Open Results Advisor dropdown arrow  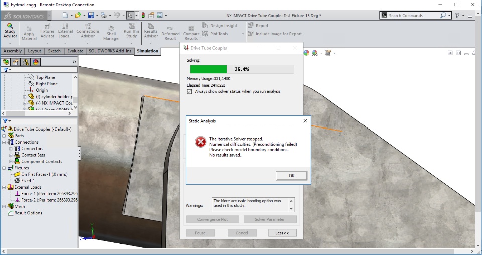coord(151,43)
